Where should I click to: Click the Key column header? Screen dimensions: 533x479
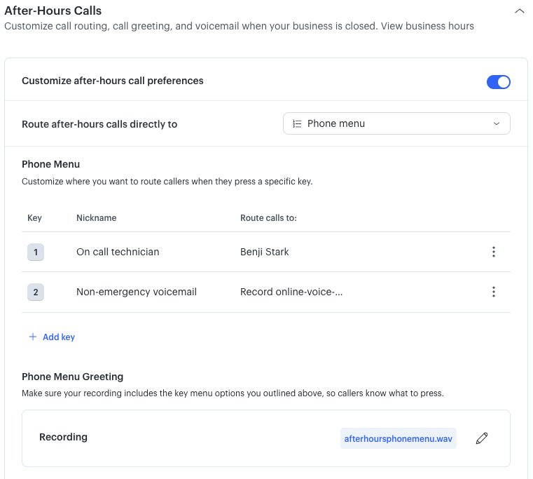34,218
